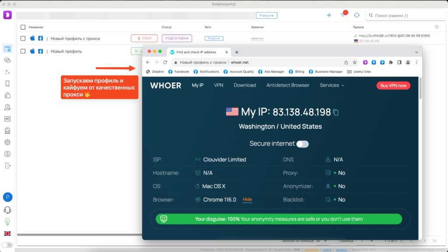This screenshot has height=252, width=448.
Task: Click the Buy VPN now button
Action: pyautogui.click(x=393, y=86)
